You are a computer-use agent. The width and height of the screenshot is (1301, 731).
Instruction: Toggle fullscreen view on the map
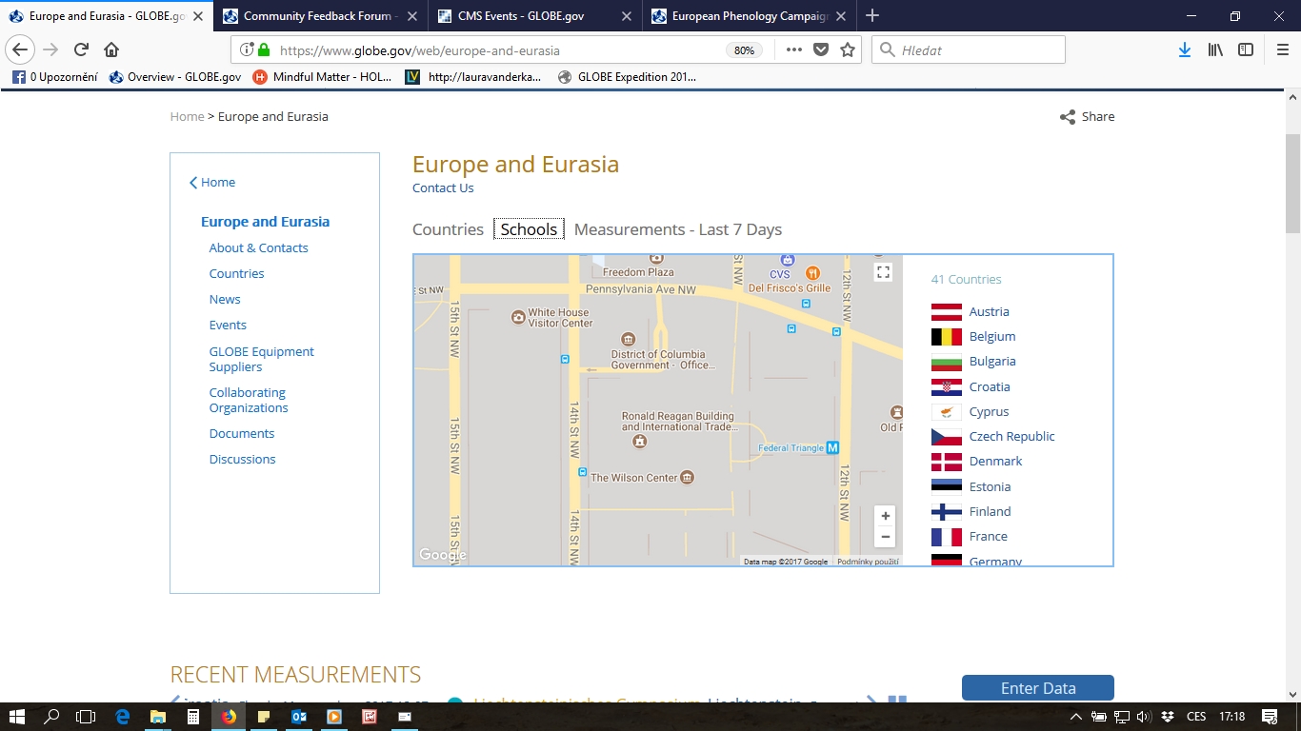[883, 272]
